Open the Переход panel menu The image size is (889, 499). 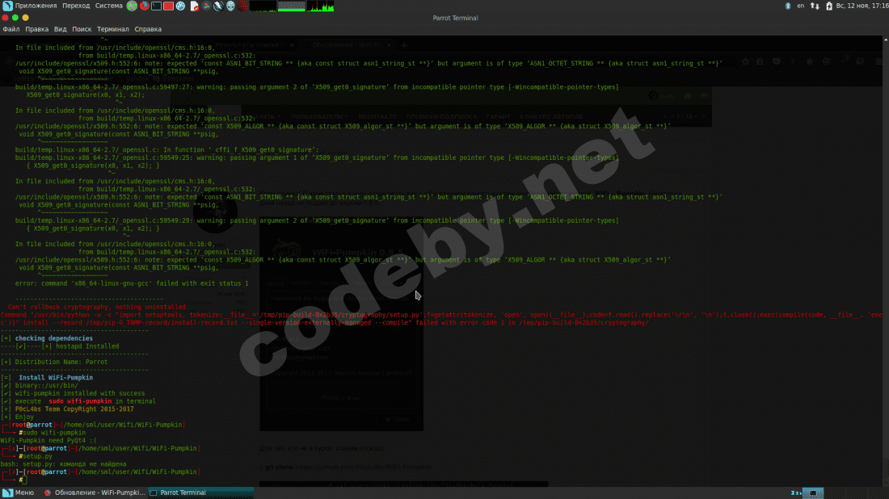76,6
